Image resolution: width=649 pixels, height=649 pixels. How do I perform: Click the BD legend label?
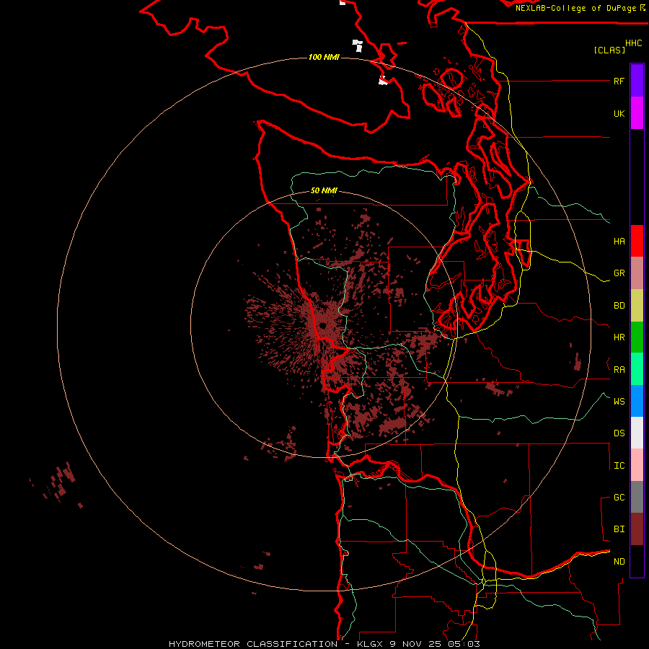tap(619, 306)
